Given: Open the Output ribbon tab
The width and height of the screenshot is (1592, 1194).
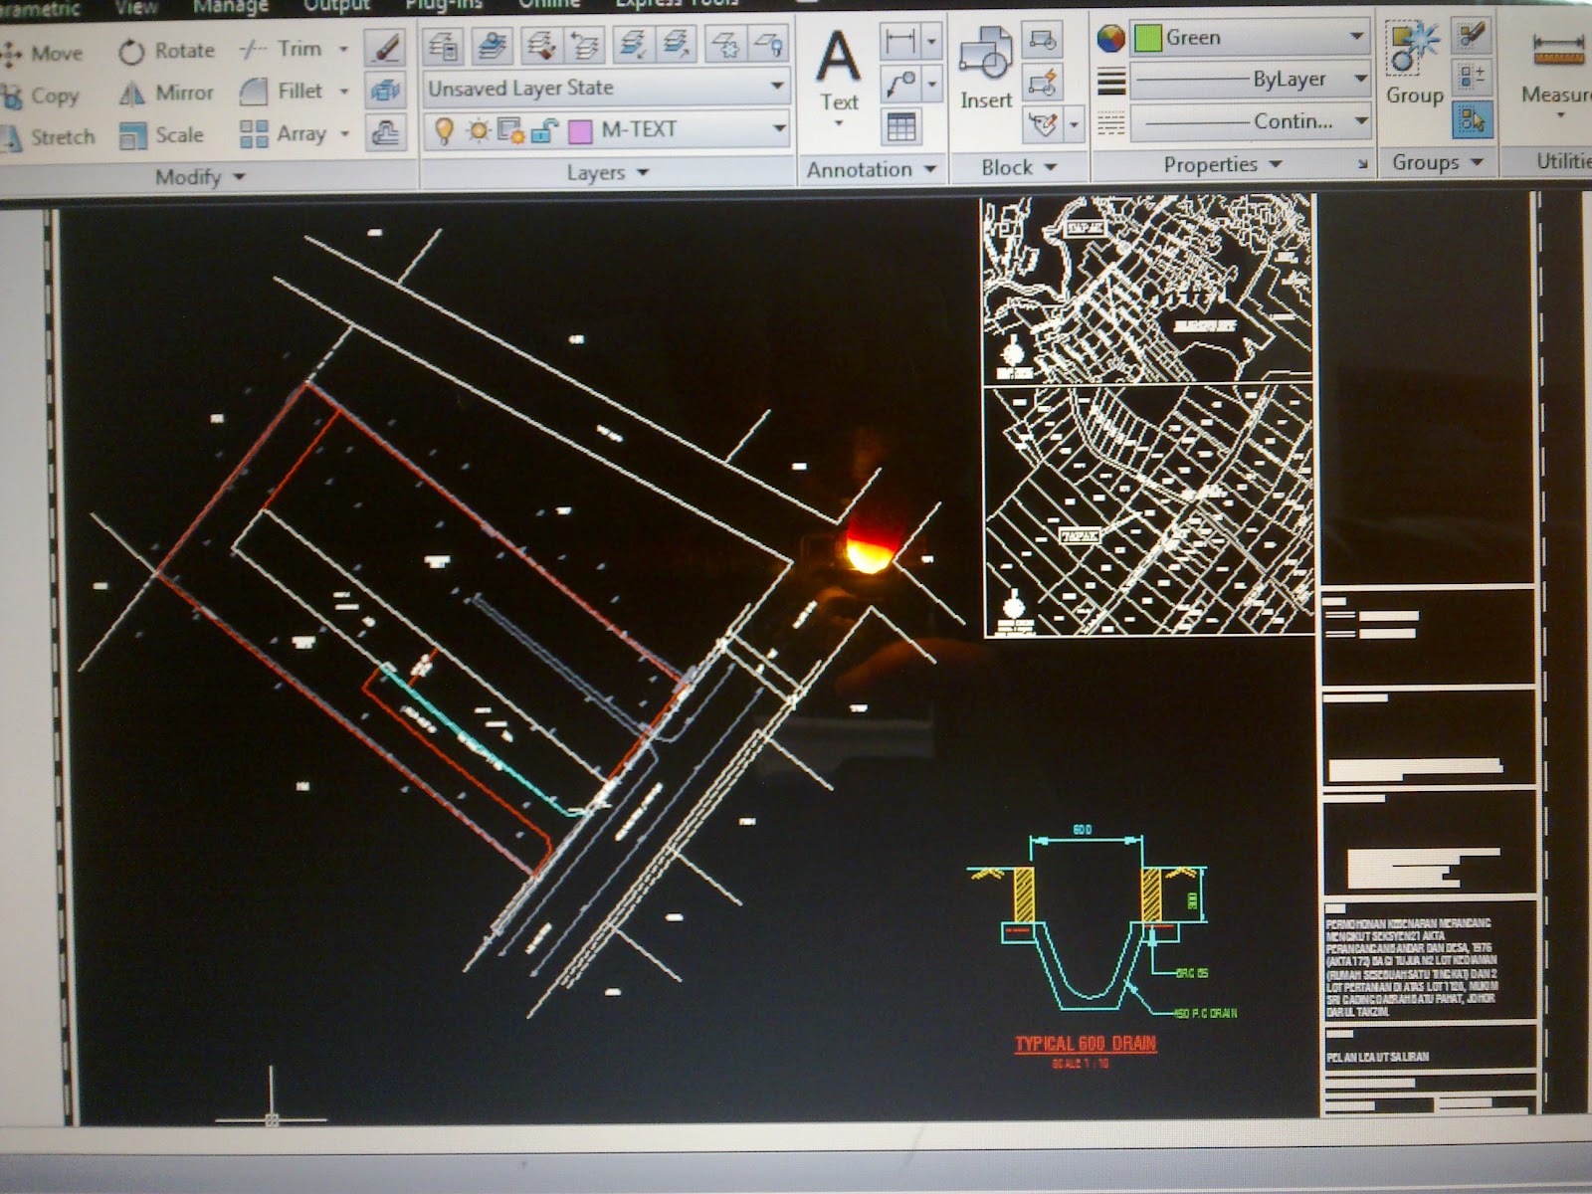Looking at the screenshot, I should tap(336, 6).
